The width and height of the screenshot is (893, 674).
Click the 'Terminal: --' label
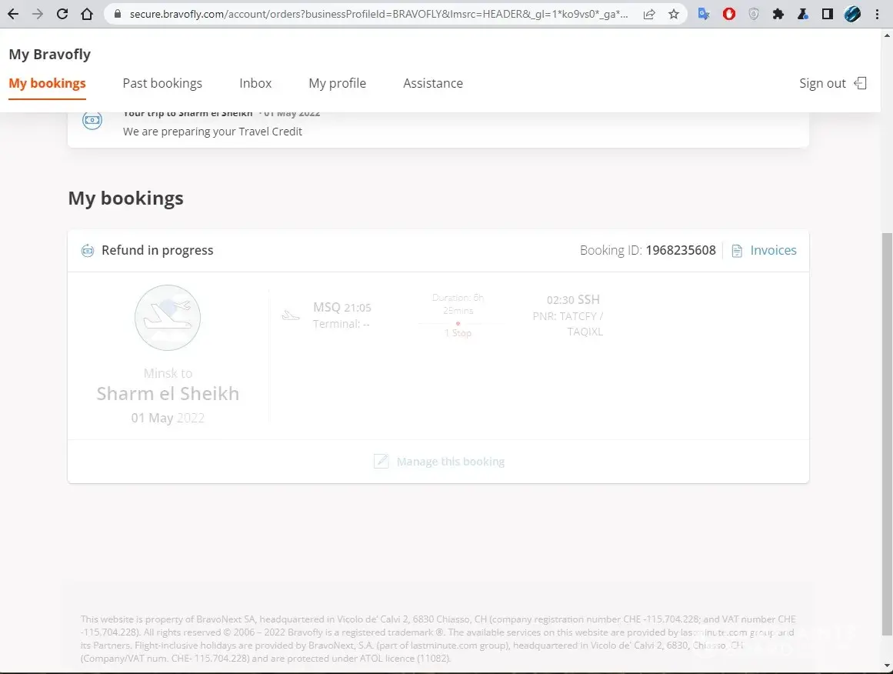click(x=342, y=324)
